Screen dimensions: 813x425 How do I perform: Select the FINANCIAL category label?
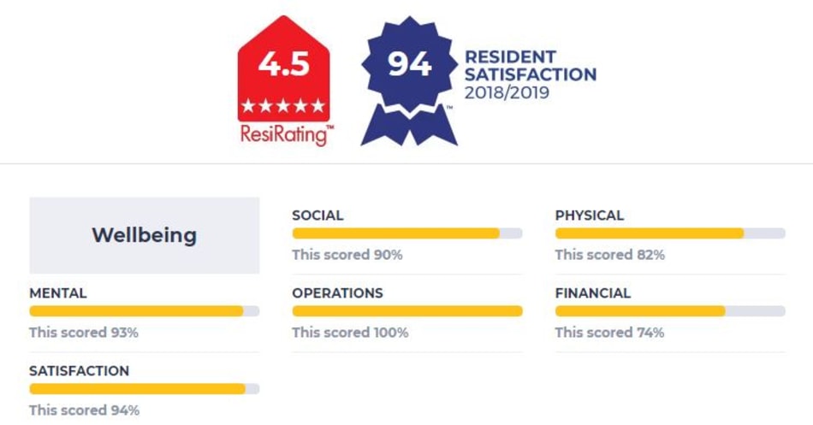click(x=593, y=292)
